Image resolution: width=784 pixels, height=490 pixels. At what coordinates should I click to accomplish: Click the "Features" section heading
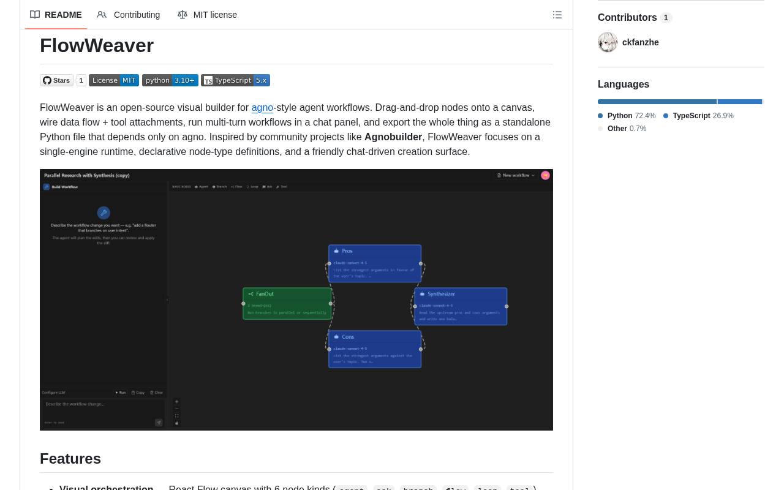coord(70,459)
